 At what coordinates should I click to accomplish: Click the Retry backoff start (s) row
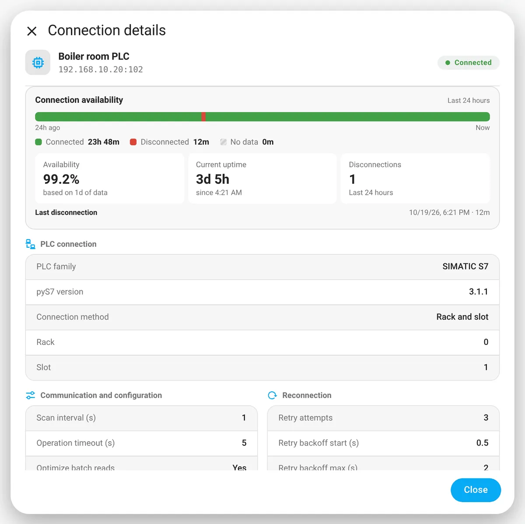coord(383,443)
